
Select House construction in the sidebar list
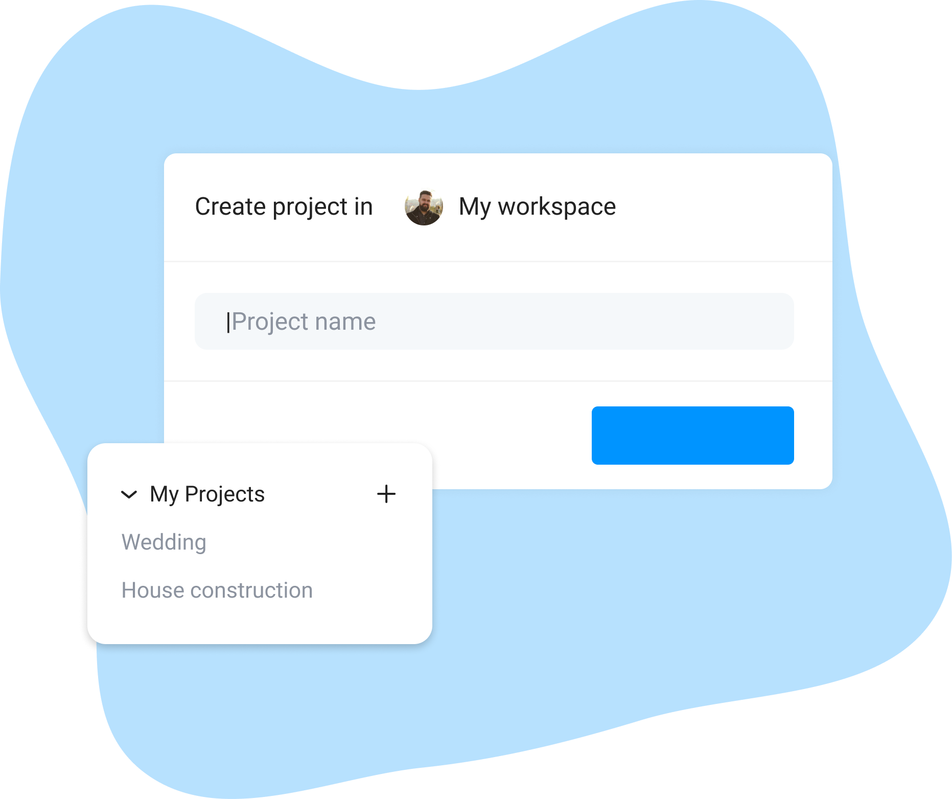tap(217, 590)
